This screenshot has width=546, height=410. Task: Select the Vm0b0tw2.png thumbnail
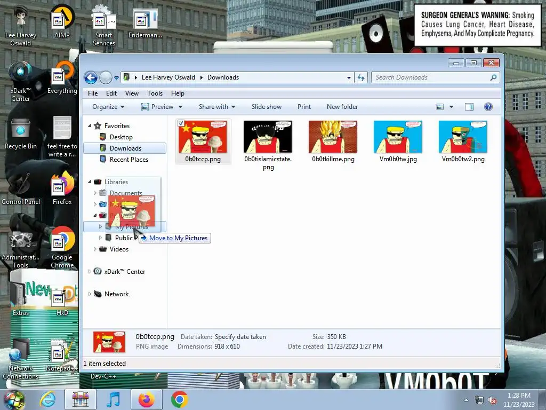(463, 137)
